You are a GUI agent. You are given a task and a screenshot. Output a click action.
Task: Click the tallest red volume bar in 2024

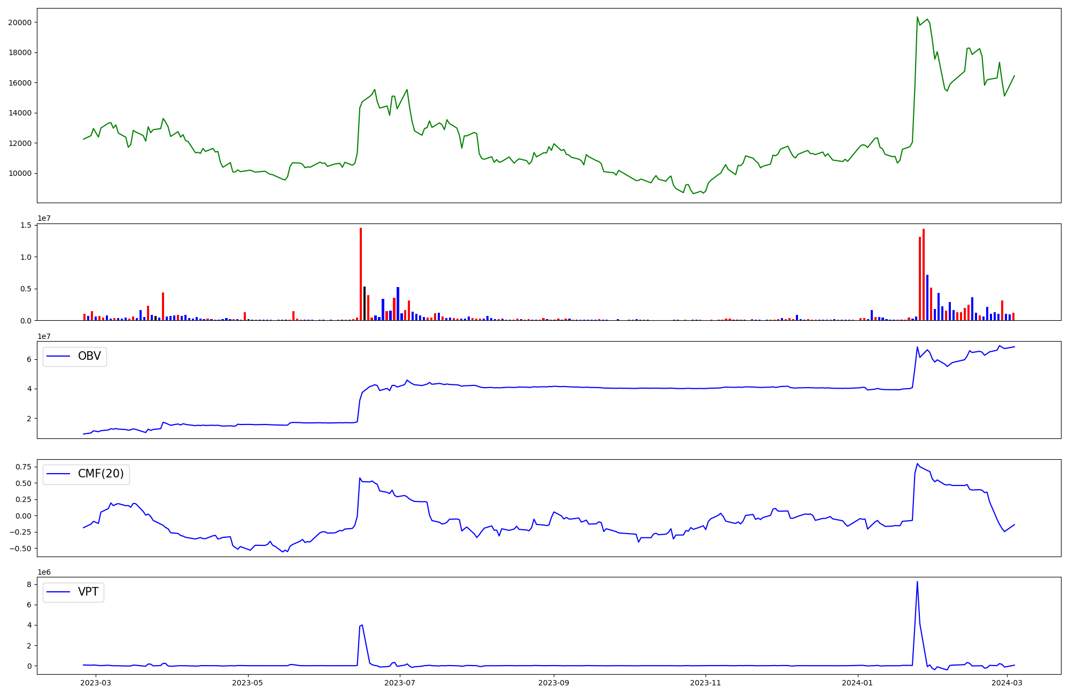tap(924, 275)
